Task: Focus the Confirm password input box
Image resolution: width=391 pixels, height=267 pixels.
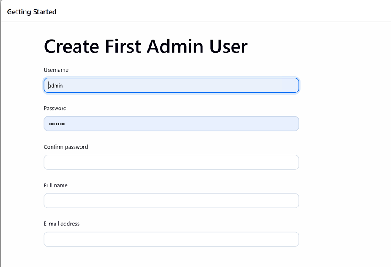Action: [171, 162]
